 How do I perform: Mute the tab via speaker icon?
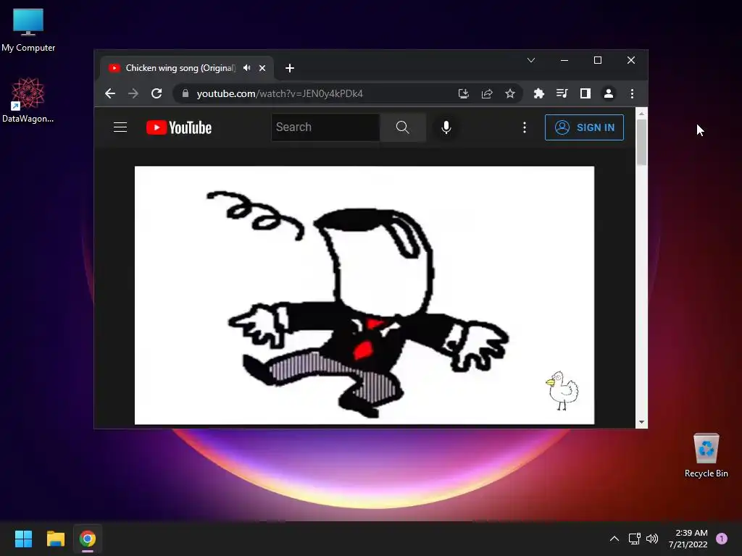tap(246, 68)
